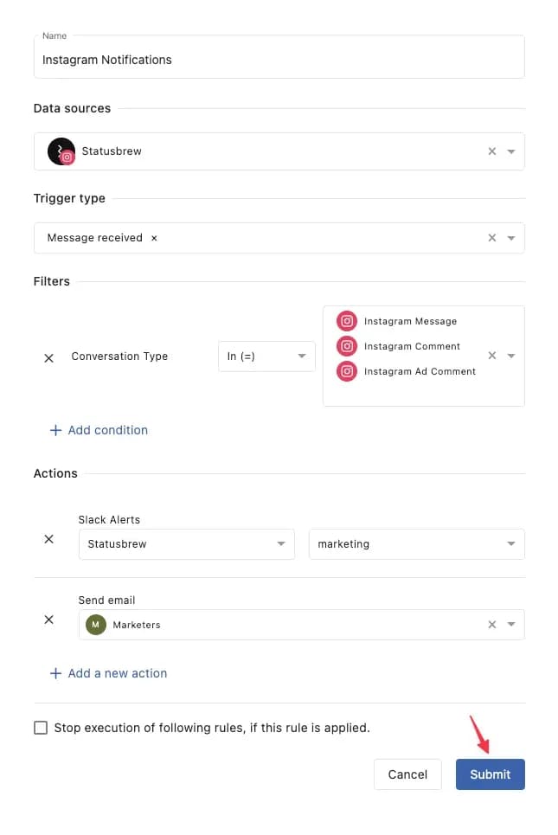Click the Statusbrew Instagram profile avatar
The image size is (558, 835).
click(x=61, y=151)
